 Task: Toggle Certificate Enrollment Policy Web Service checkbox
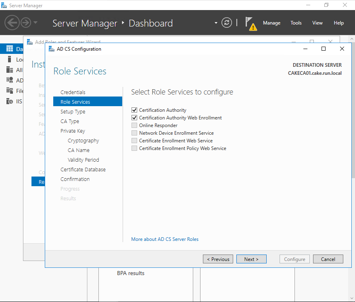click(134, 148)
